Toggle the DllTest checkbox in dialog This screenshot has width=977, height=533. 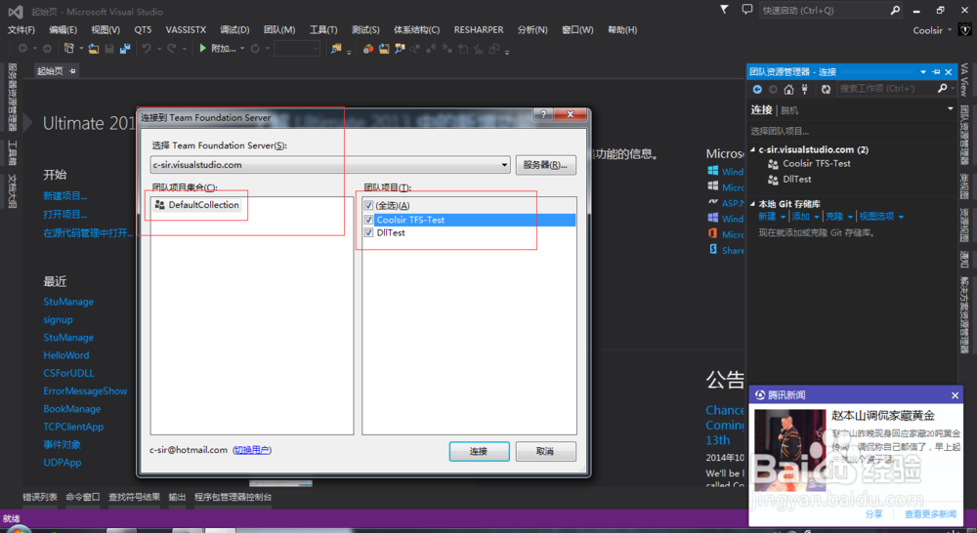point(368,233)
